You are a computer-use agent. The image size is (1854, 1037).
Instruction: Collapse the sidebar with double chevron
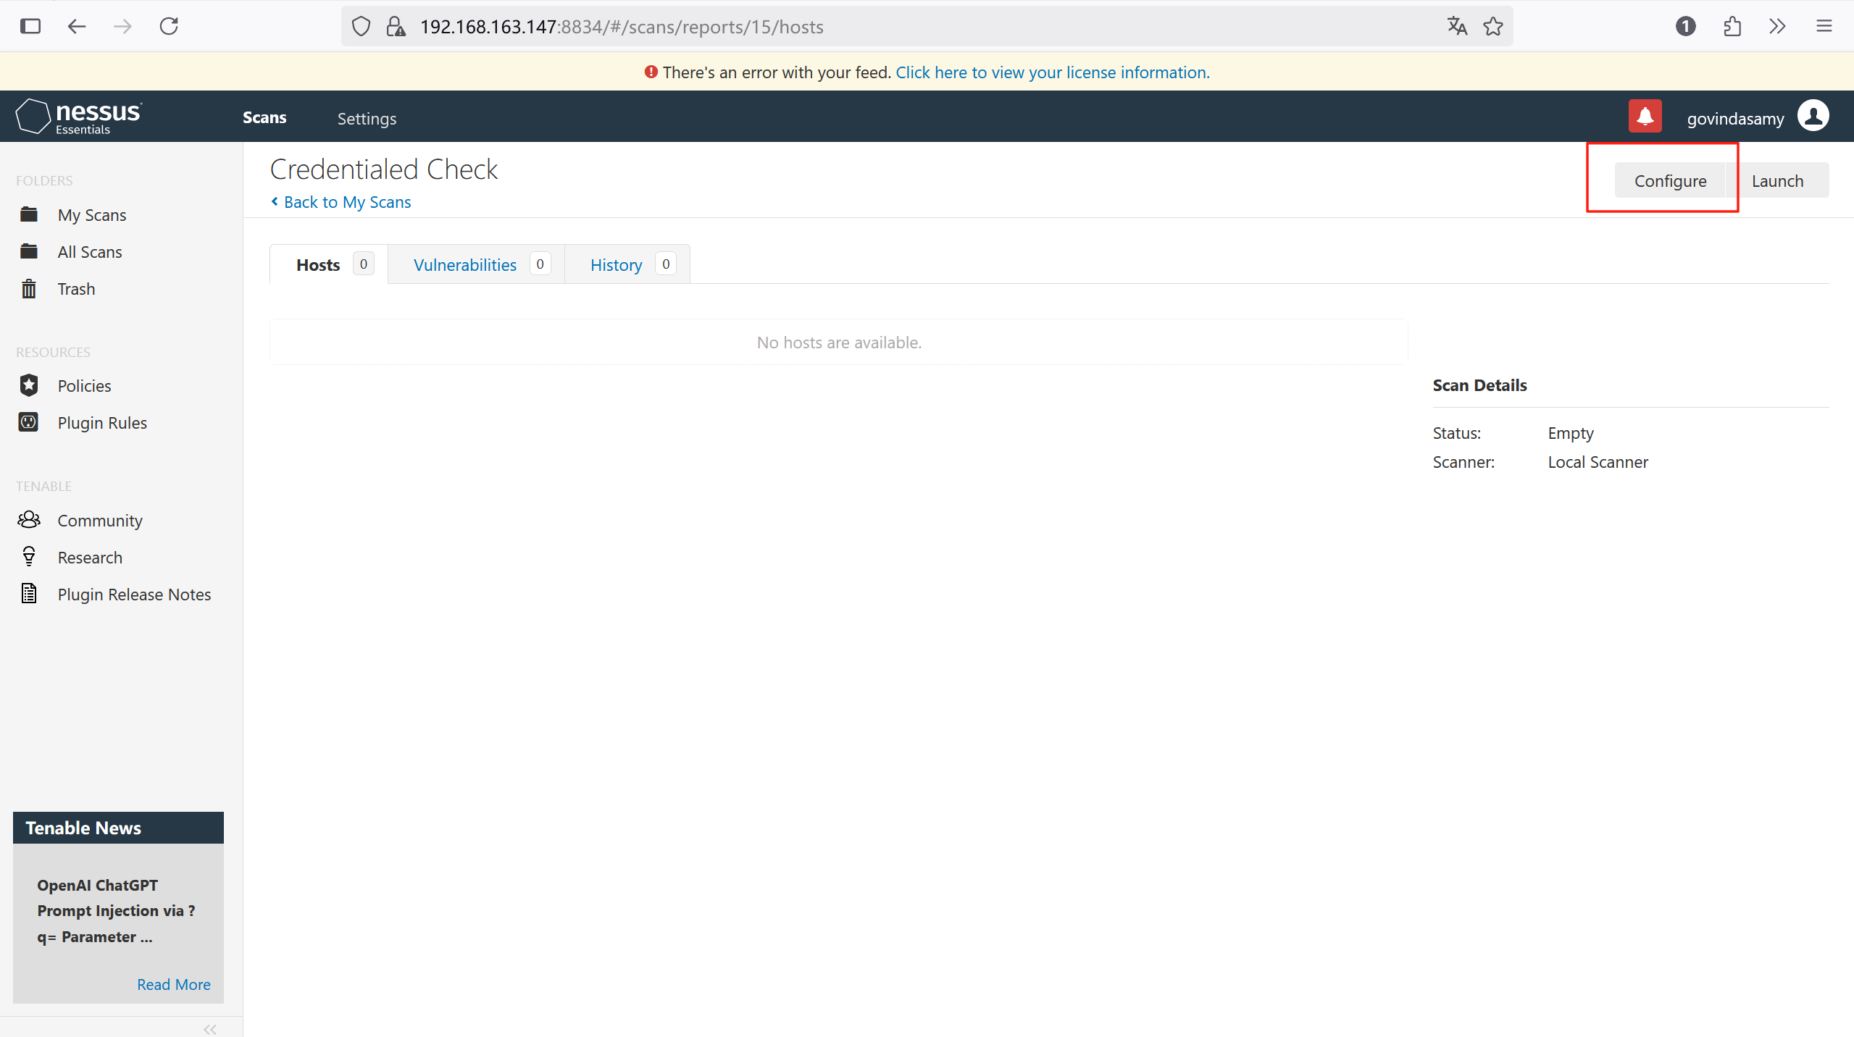click(210, 1029)
